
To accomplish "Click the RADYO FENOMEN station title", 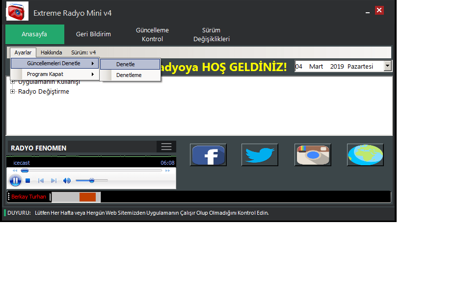I will point(38,148).
